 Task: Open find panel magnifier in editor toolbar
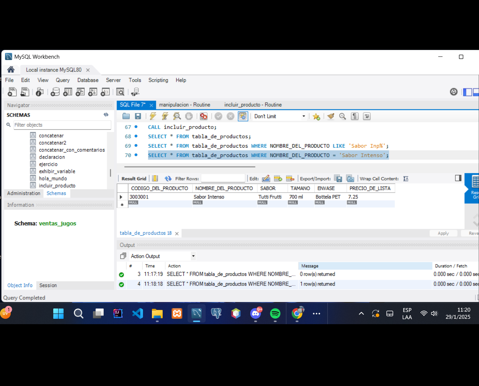pos(342,116)
